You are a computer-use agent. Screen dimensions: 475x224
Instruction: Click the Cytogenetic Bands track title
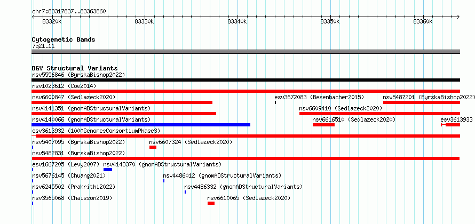64,39
